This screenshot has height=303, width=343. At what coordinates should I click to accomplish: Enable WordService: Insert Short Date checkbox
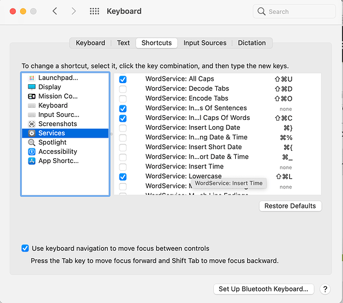(x=123, y=147)
